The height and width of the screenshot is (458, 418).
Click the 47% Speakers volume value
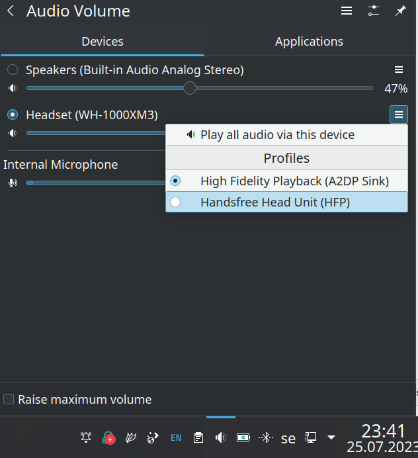point(396,88)
